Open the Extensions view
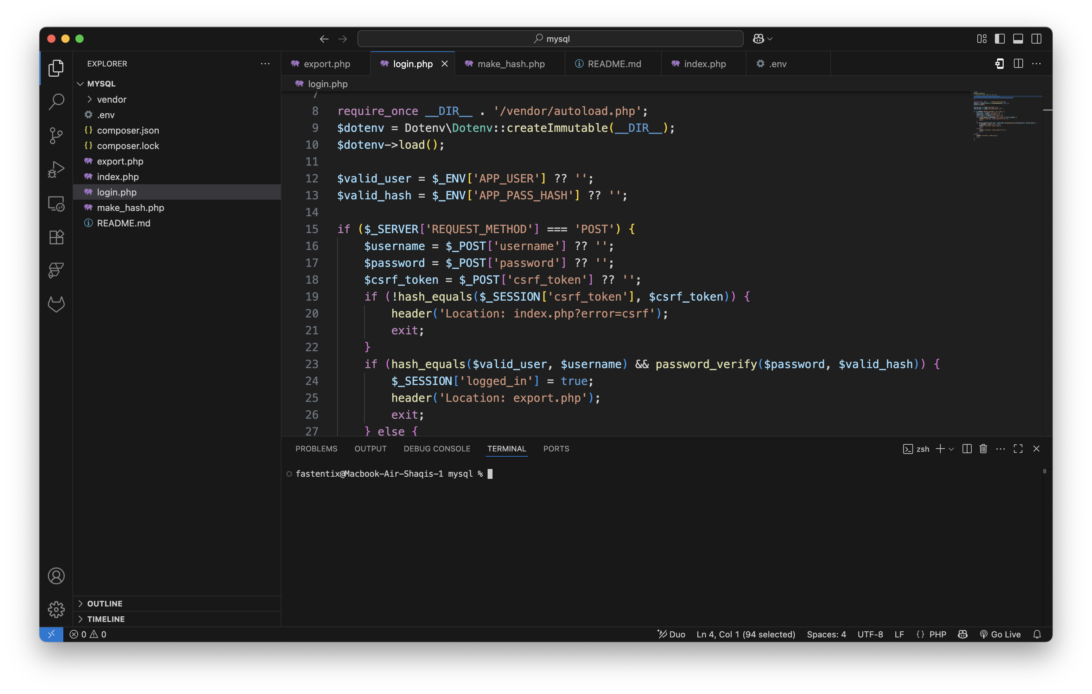 (56, 237)
